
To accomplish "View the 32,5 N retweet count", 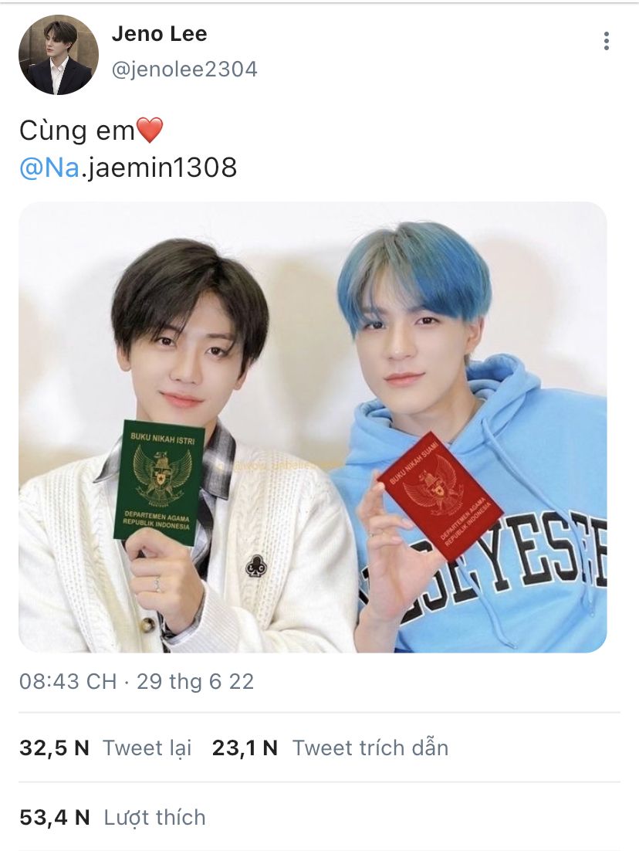I will (54, 748).
